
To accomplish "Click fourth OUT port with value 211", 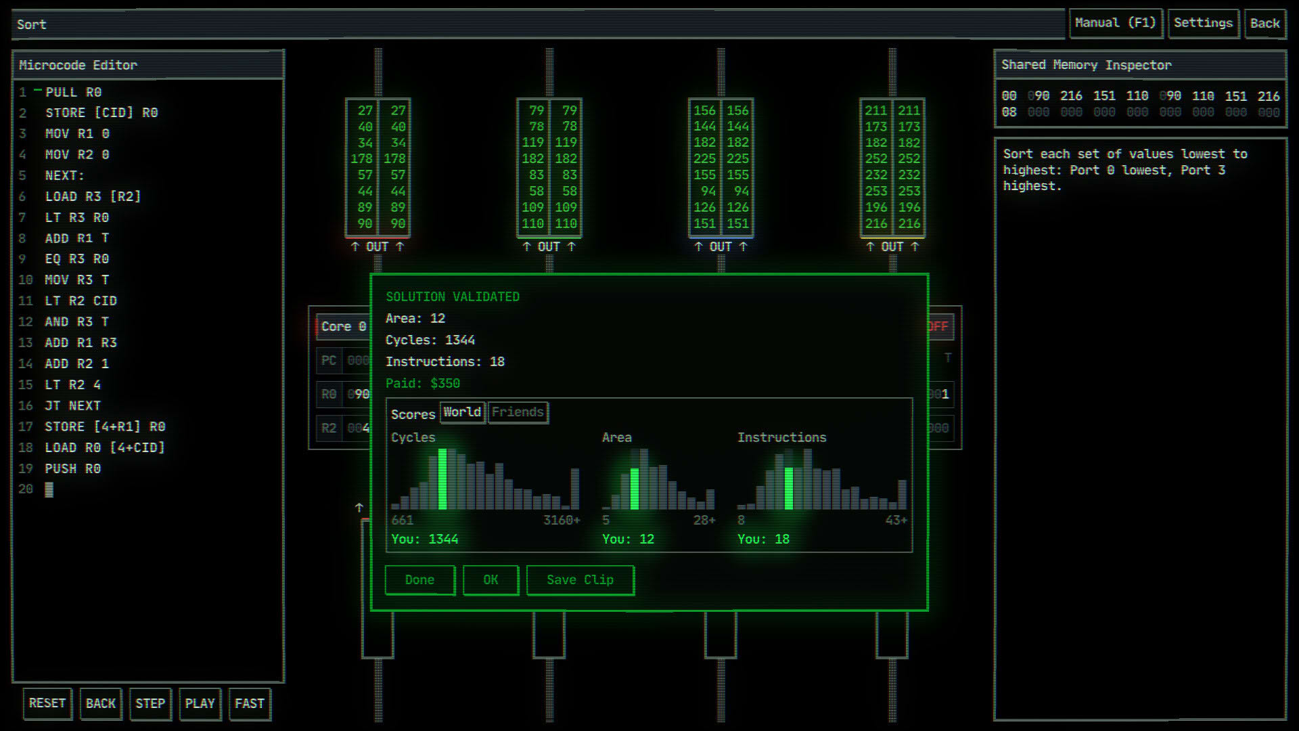I will tap(892, 167).
